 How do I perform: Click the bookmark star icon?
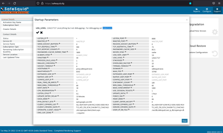tap(190, 3)
